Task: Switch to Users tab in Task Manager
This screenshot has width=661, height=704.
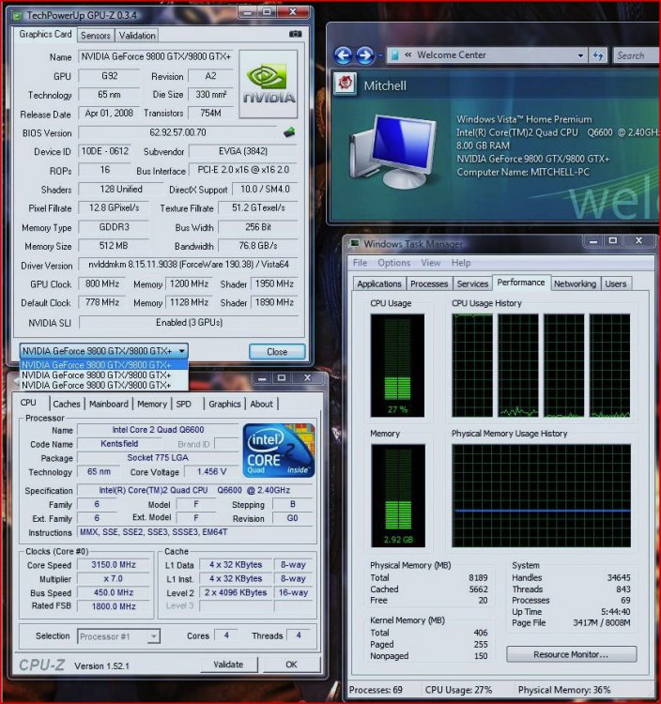Action: [616, 283]
